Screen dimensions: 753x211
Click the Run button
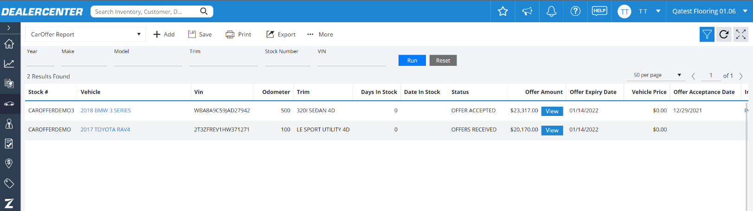412,60
